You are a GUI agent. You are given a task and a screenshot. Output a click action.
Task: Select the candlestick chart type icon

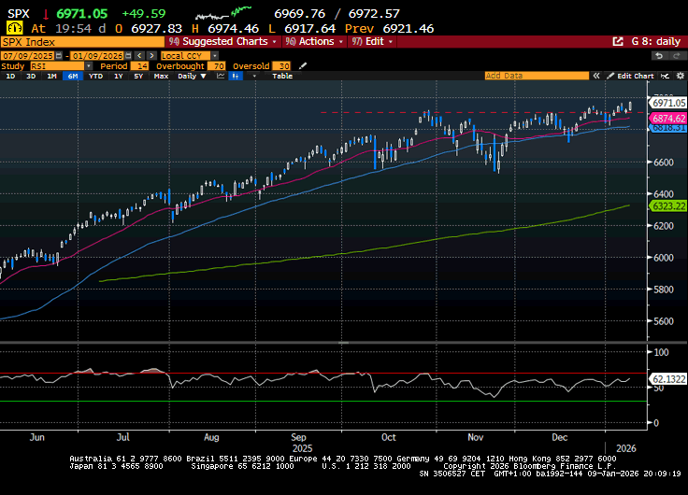[236, 76]
